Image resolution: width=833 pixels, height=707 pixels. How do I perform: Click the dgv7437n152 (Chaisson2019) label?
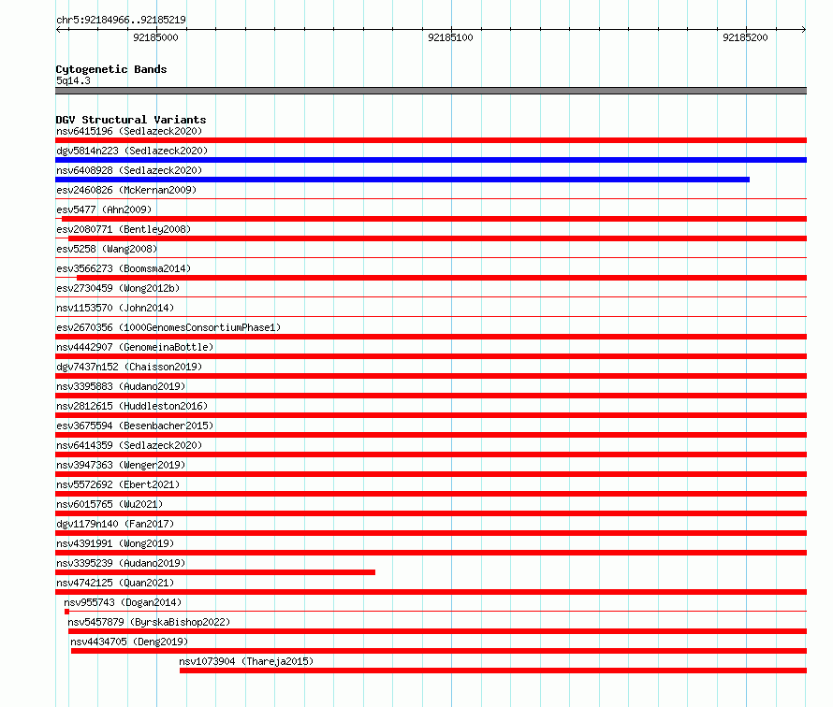pyautogui.click(x=129, y=367)
